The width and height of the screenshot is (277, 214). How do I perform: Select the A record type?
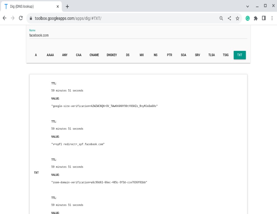pos(36,55)
